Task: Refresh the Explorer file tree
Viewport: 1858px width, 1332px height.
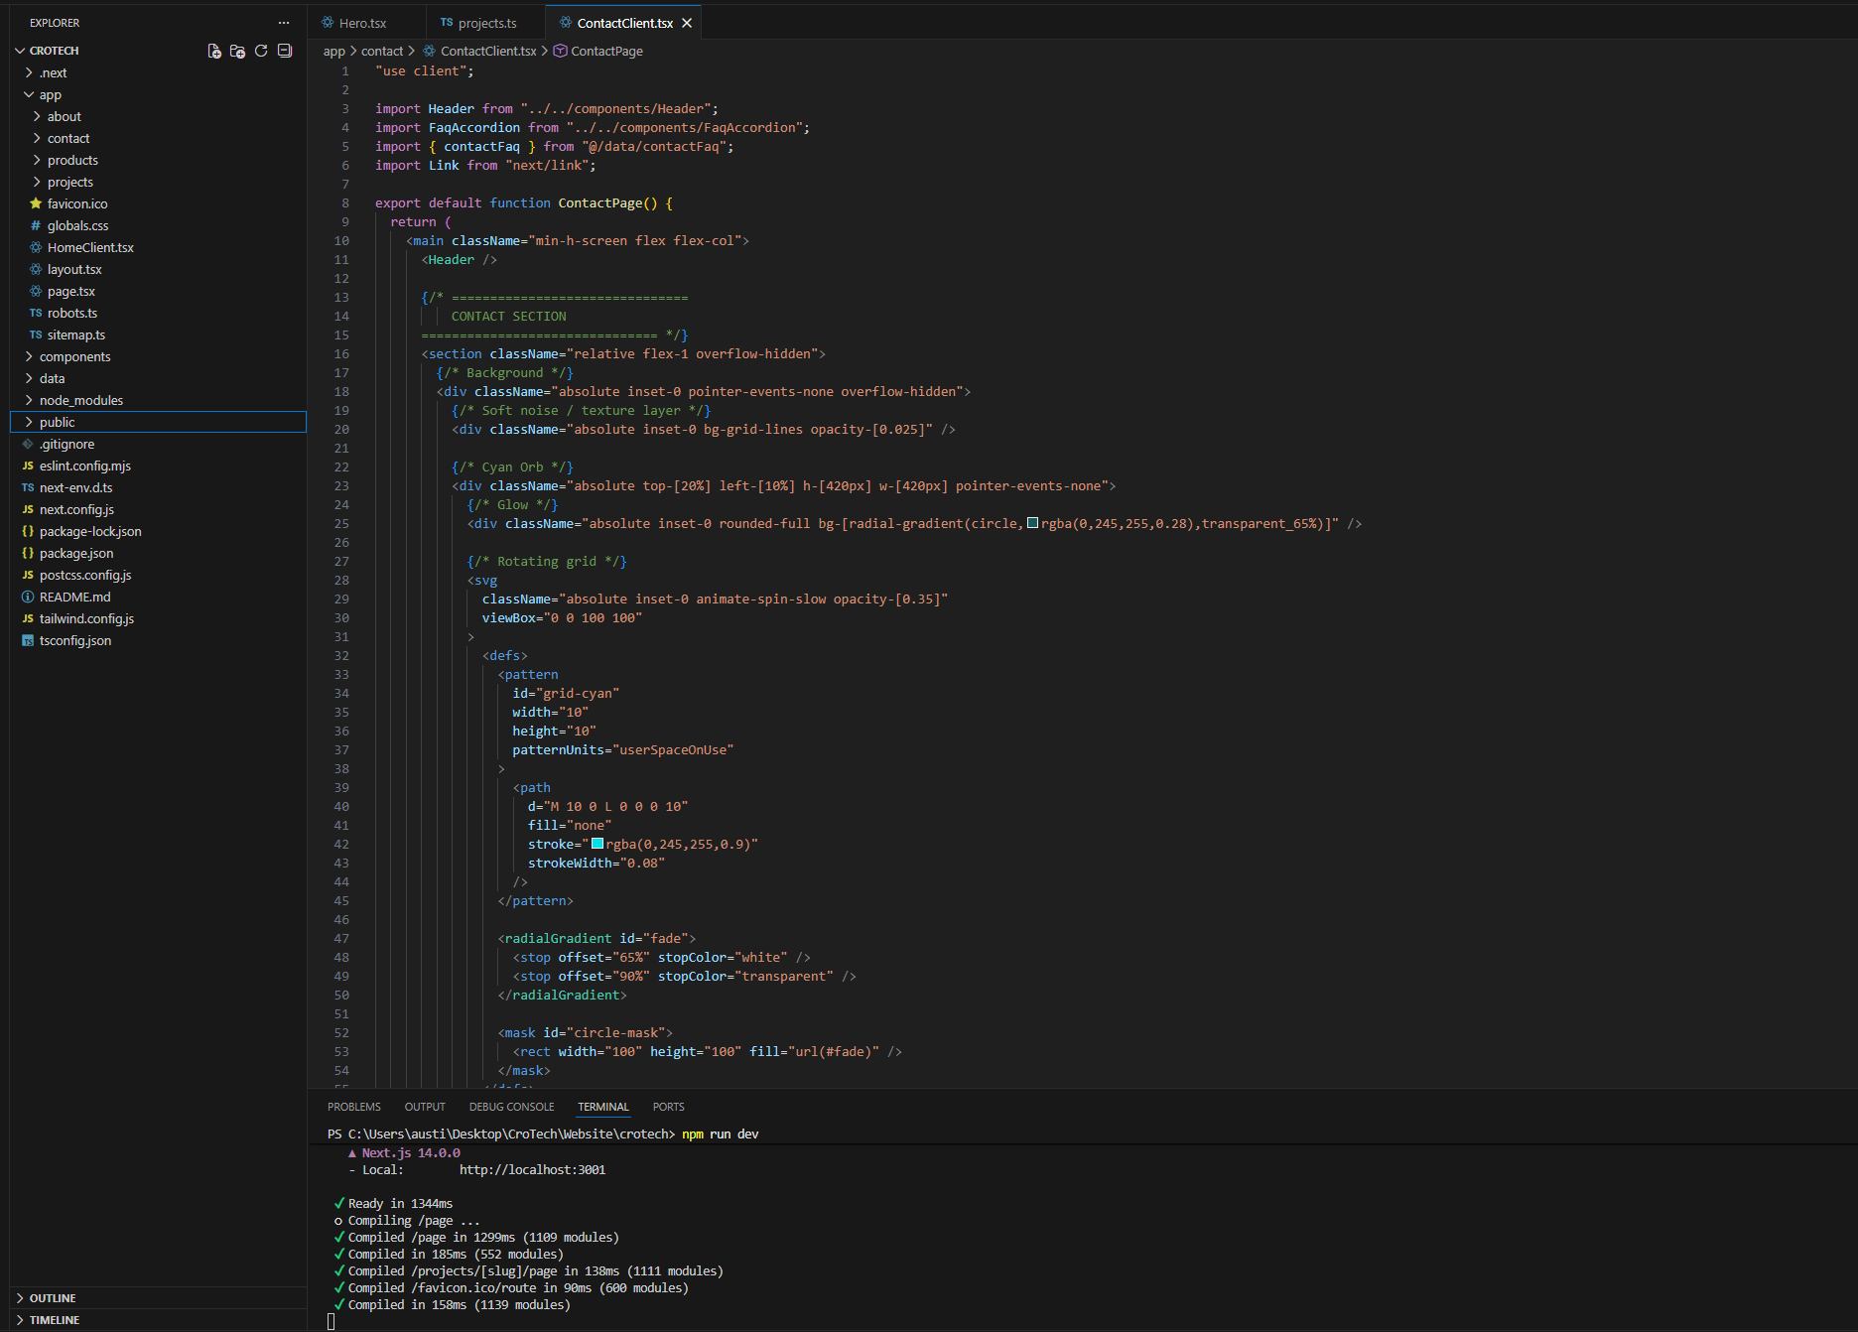Action: click(261, 51)
